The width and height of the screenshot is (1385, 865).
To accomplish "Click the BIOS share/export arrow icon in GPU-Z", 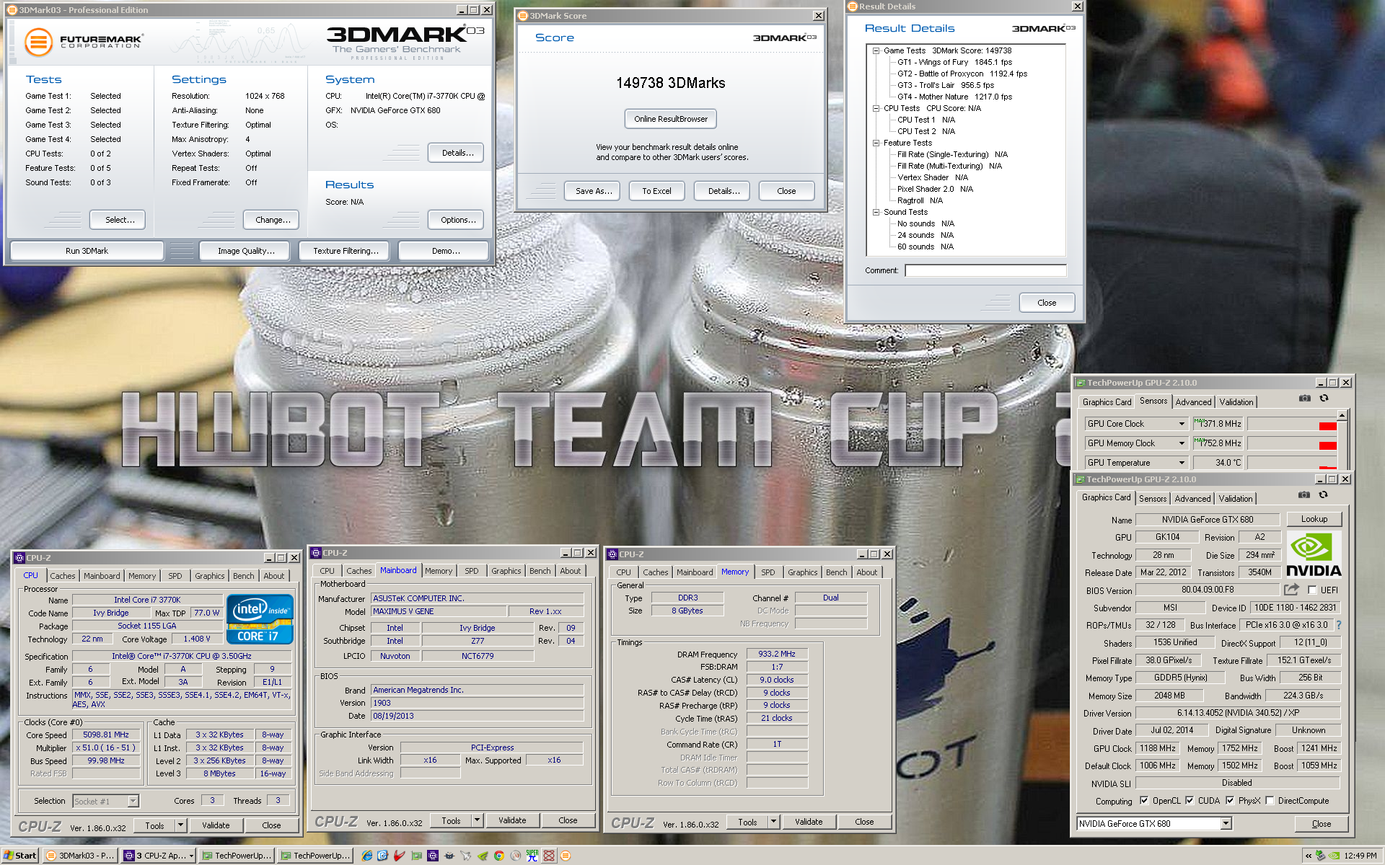I will tap(1291, 590).
